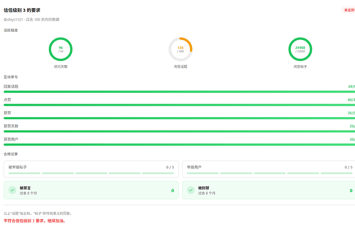The image size is (355, 227).
Task: Click the 浏览话题 label under the ring
Action: pos(181,66)
